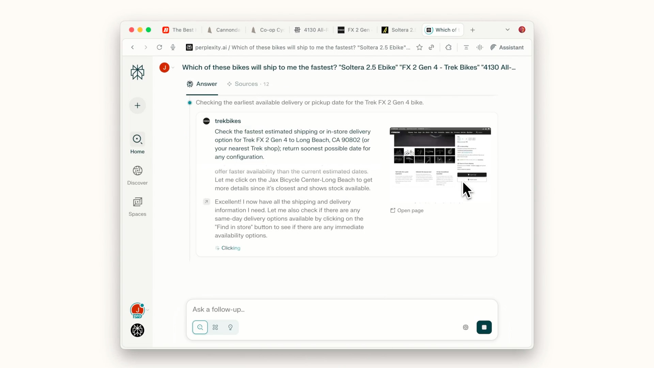Switch to Research mode toggle
This screenshot has height=368, width=654.
tap(215, 327)
